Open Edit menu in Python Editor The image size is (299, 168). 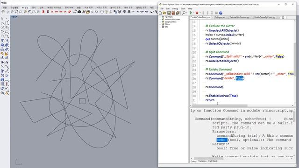click(168, 8)
